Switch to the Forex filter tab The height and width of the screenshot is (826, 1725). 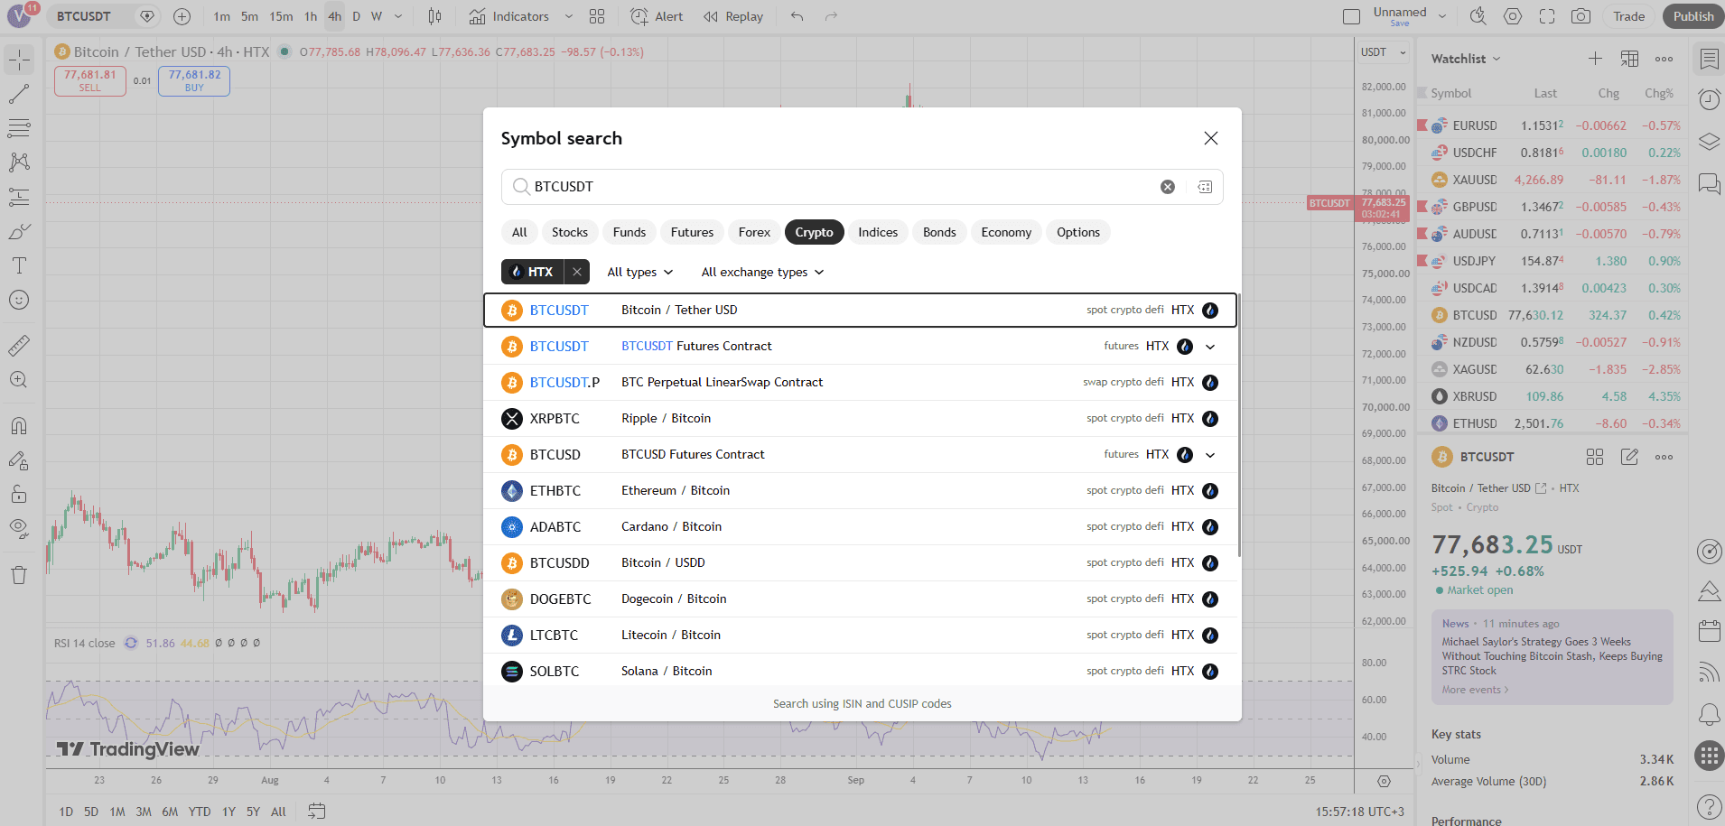pos(754,232)
